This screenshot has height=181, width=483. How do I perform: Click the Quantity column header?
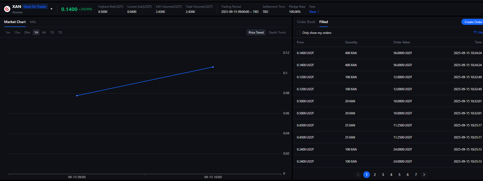351,42
